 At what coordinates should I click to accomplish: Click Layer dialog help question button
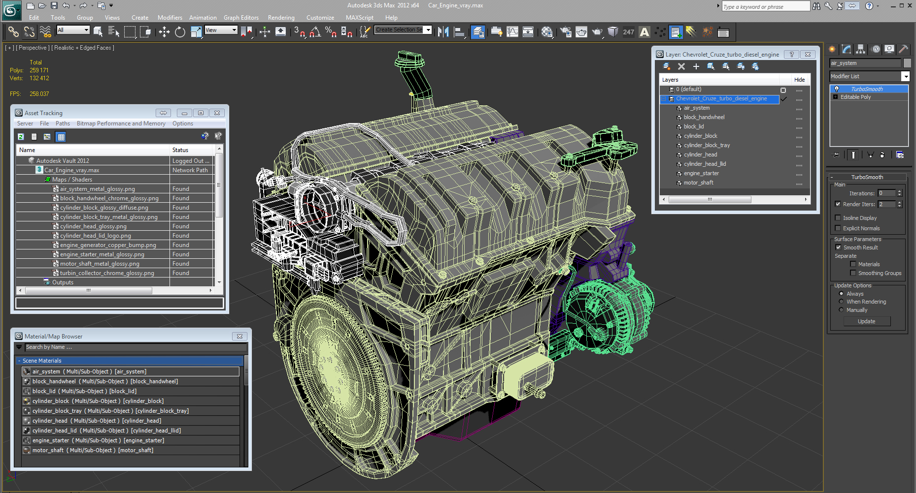pos(791,54)
